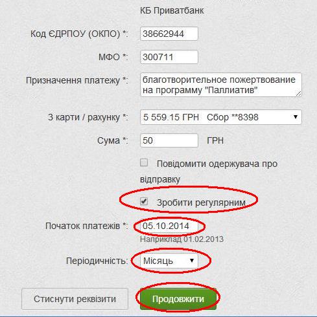317x317 pixels.
Task: Click the Періодичність dropdown arrow icon
Action: point(192,261)
